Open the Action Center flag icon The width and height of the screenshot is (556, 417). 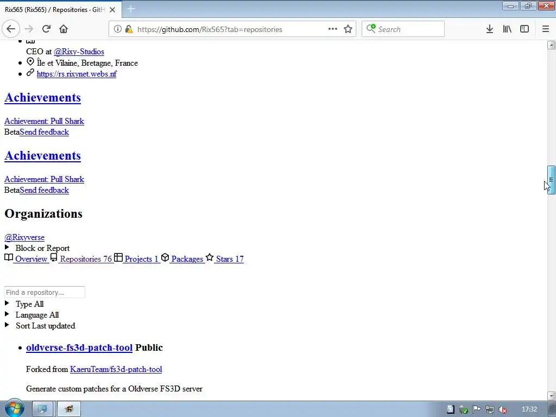tap(477, 409)
